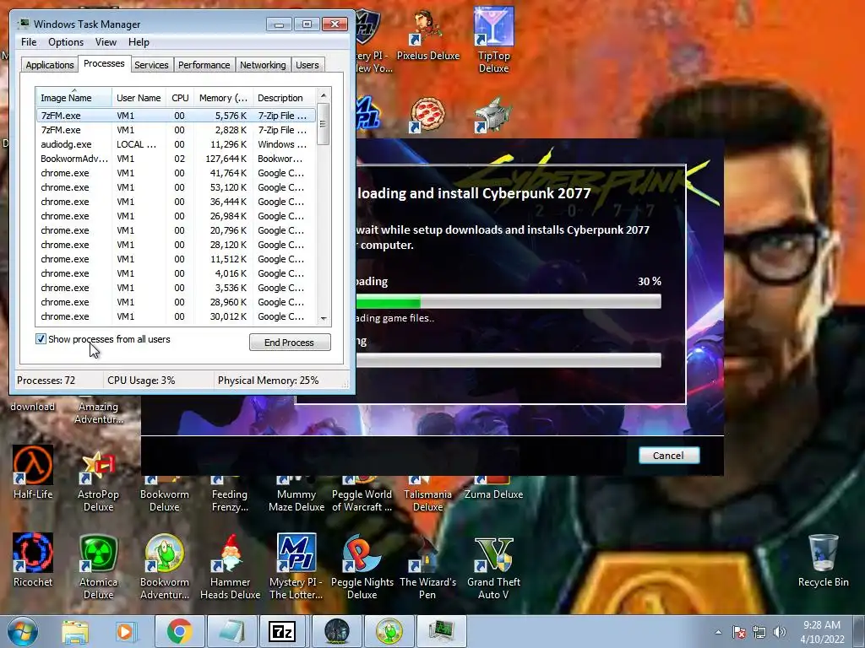
Task: Click the volume speaker tray icon
Action: (x=780, y=632)
